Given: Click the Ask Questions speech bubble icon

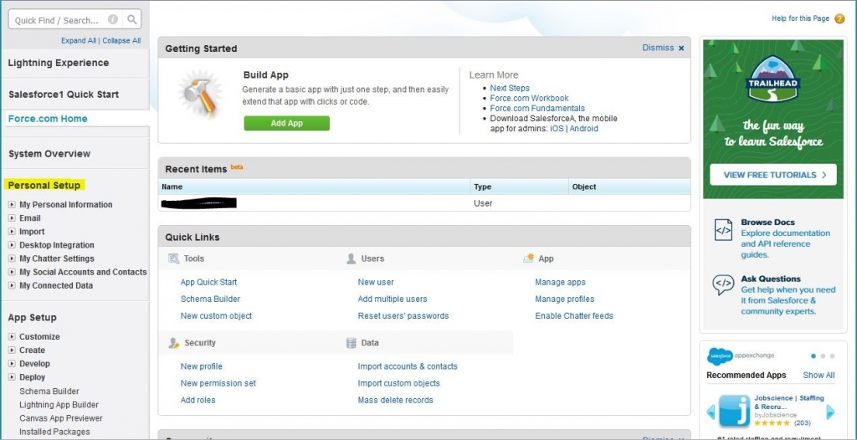Looking at the screenshot, I should click(723, 284).
